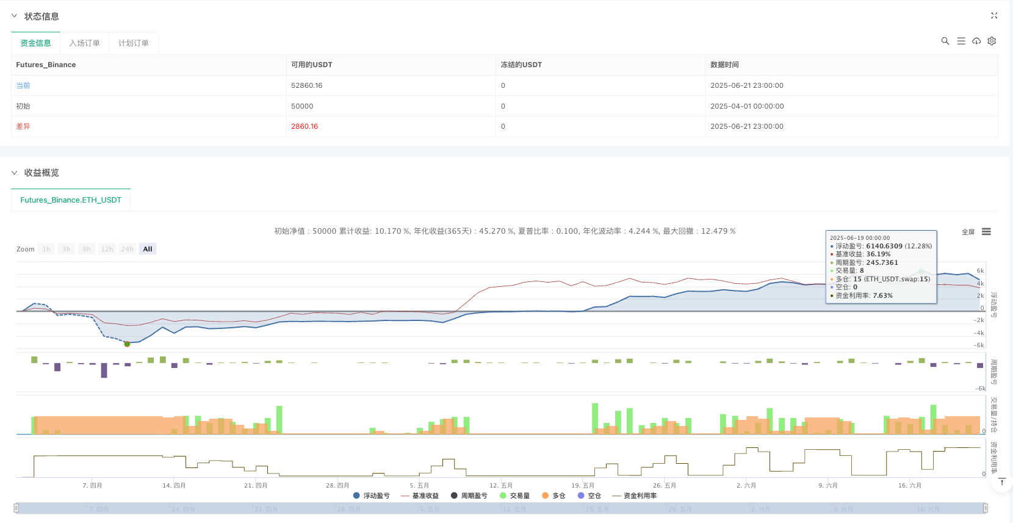Viewport: 1013px width, 523px height.
Task: Click the search magnifier icon
Action: coord(945,41)
